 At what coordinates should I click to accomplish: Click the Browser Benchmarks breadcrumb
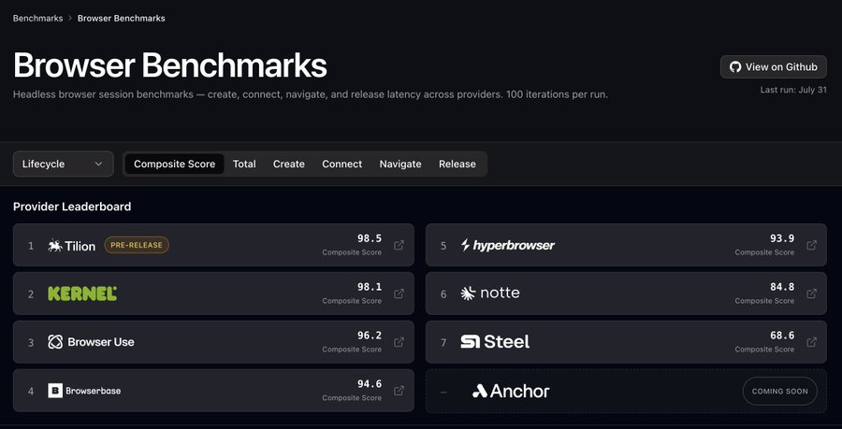pyautogui.click(x=122, y=19)
